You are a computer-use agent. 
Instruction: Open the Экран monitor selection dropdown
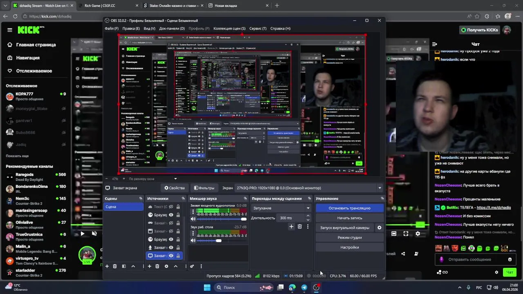pos(309,188)
